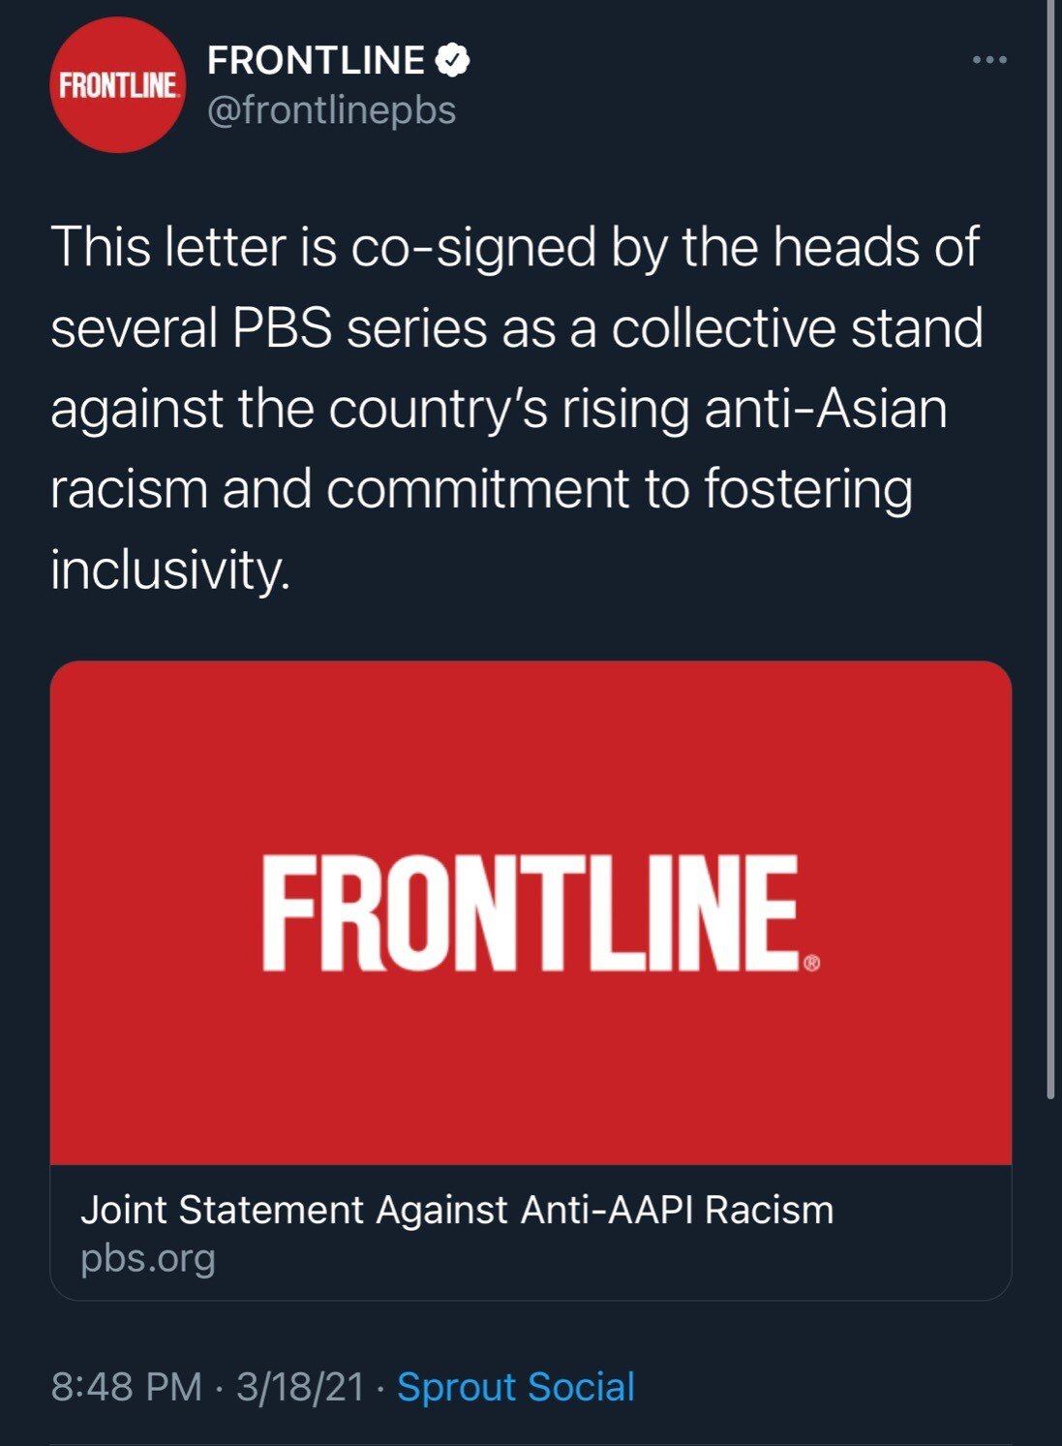Click the verified badge next to FRONTLINE
1062x1446 pixels.
452,60
